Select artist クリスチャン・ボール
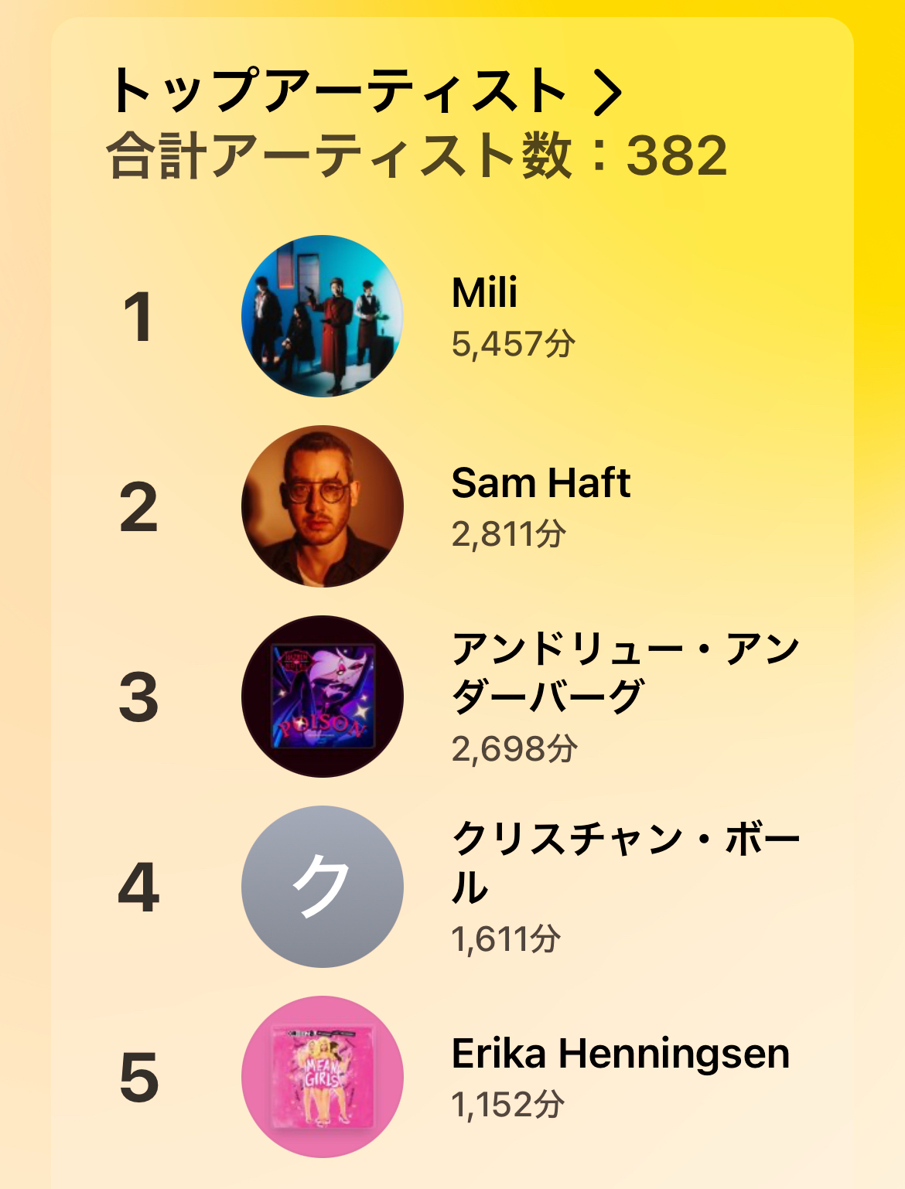This screenshot has height=1189, width=905. tap(625, 862)
